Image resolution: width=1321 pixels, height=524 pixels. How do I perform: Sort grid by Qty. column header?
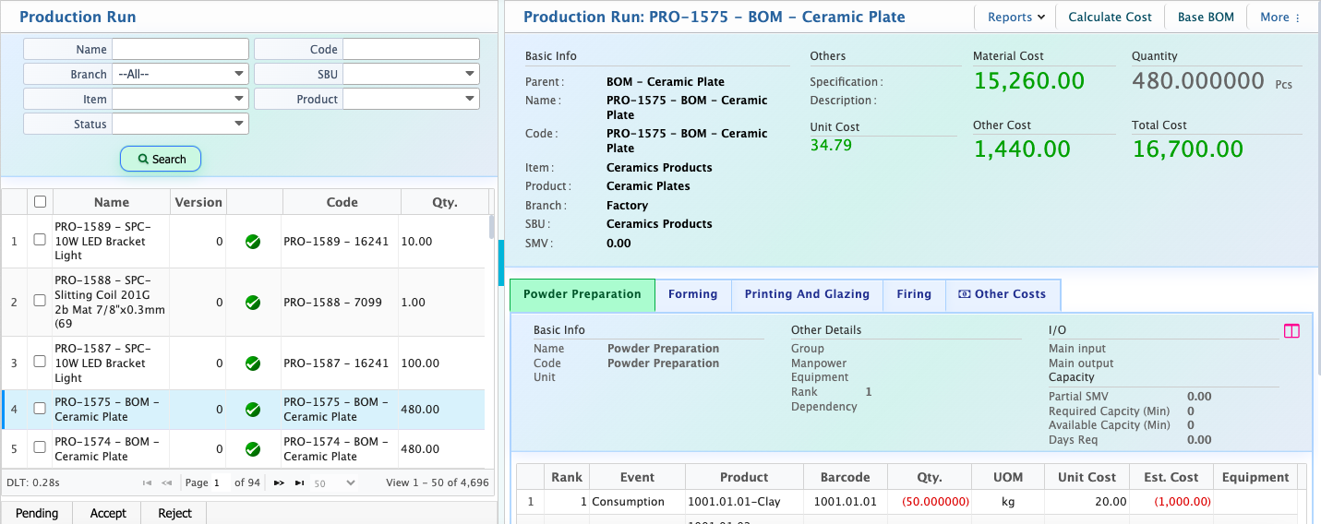[x=445, y=202]
